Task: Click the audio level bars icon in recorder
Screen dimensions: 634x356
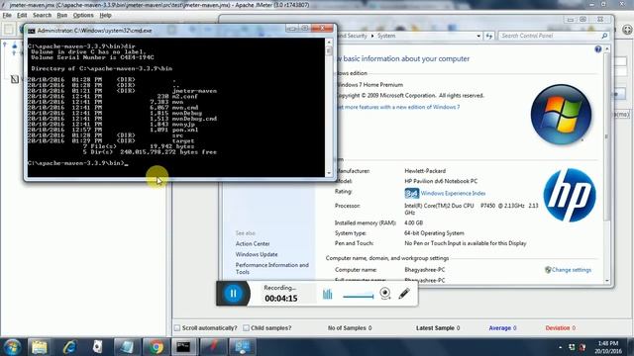Action: pyautogui.click(x=328, y=294)
